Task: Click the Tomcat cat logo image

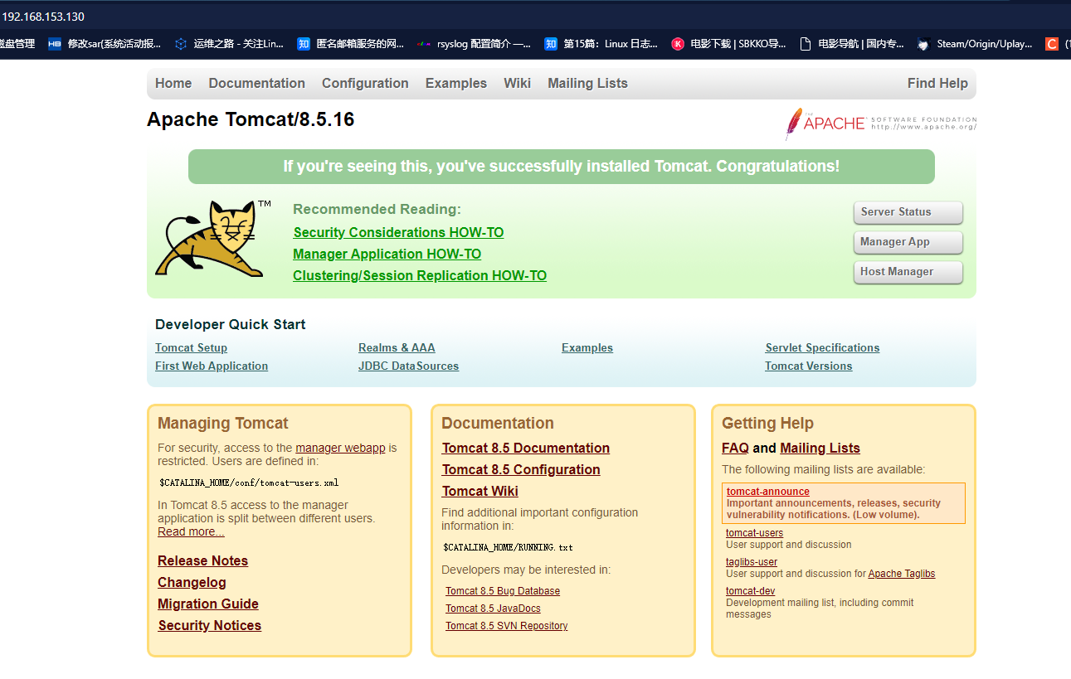Action: click(x=213, y=239)
